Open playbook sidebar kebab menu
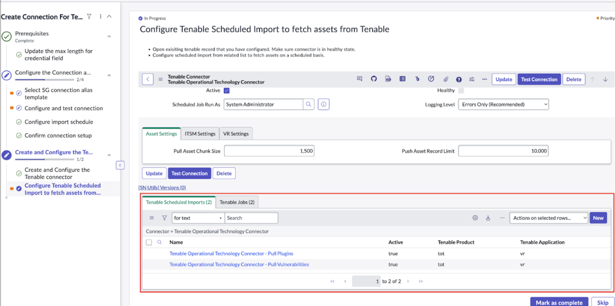This screenshot has height=306, width=615. tap(100, 17)
